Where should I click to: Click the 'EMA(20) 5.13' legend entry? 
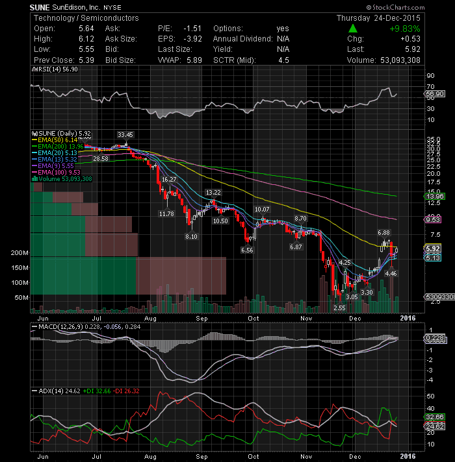[x=57, y=153]
